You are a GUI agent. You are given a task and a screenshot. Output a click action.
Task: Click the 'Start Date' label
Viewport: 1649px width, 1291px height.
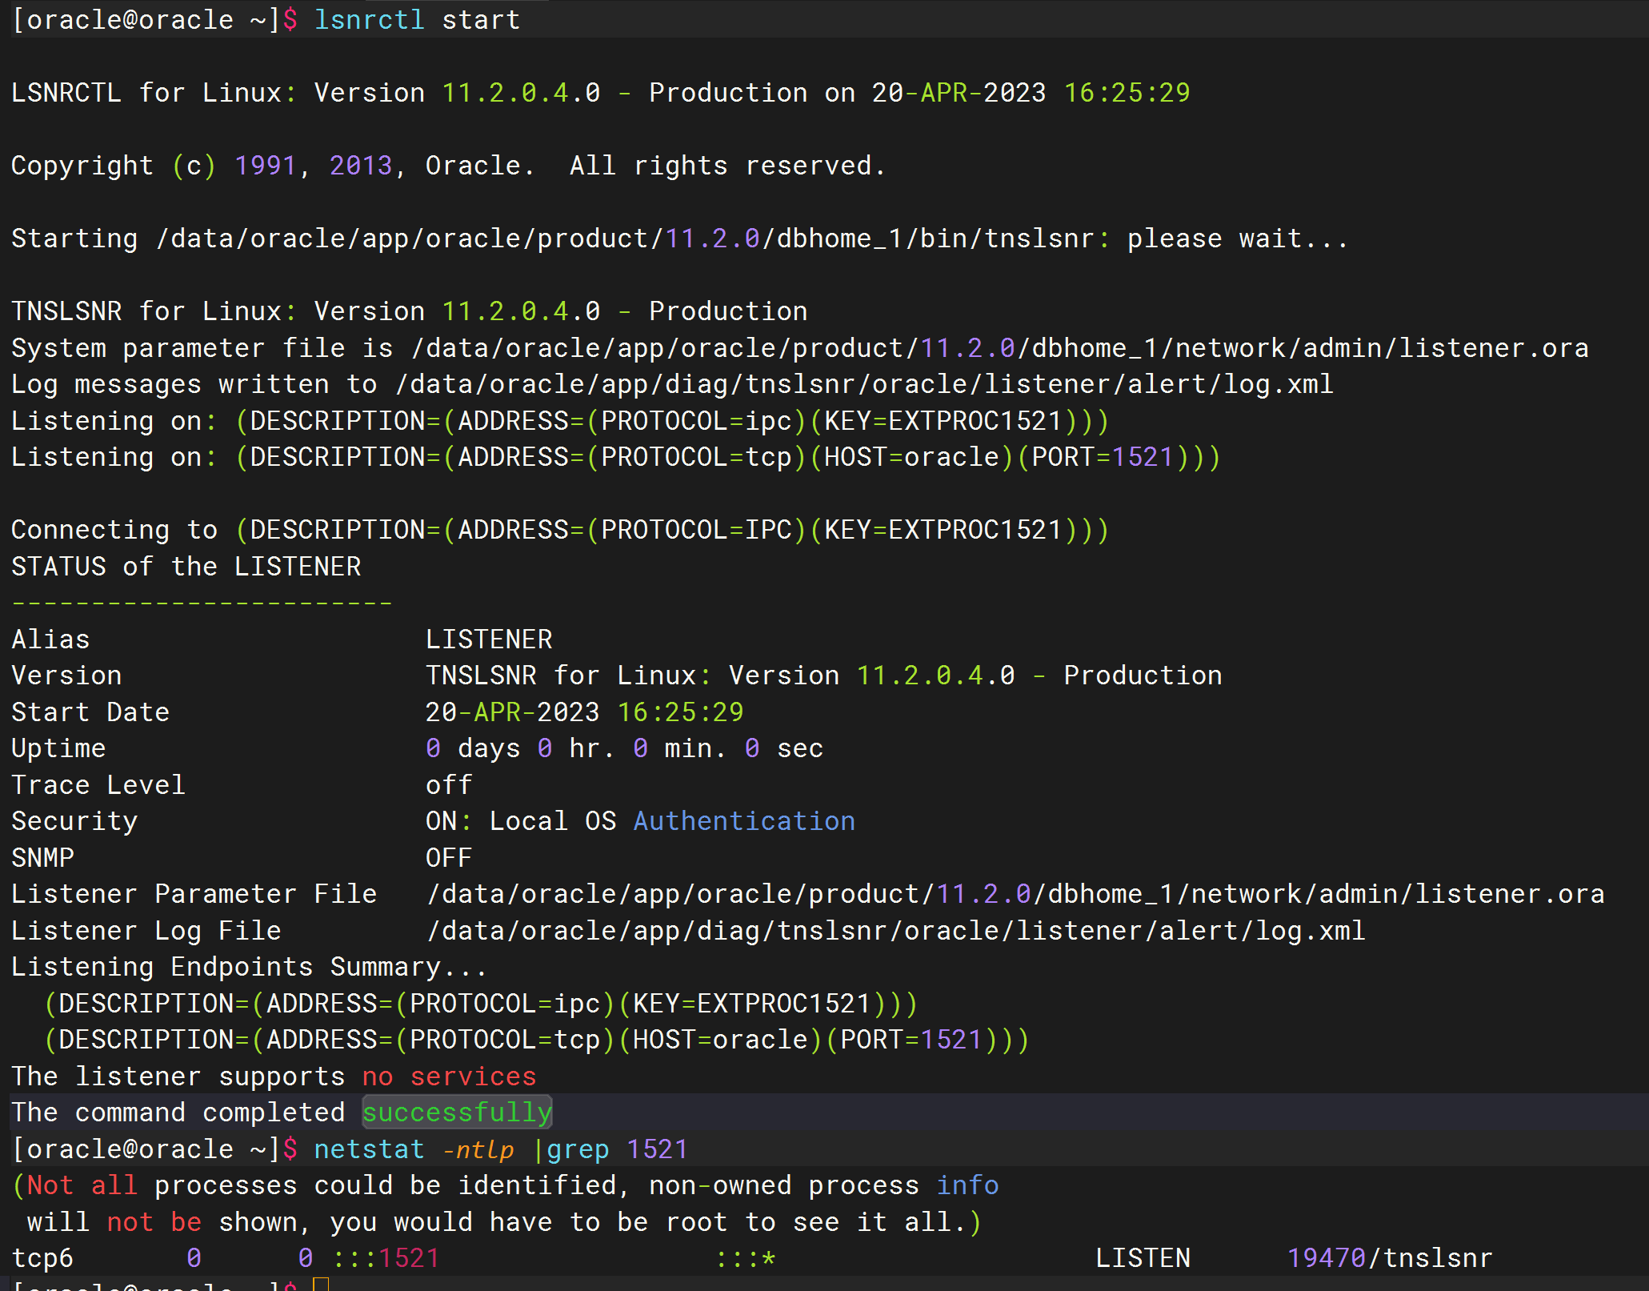[x=90, y=712]
